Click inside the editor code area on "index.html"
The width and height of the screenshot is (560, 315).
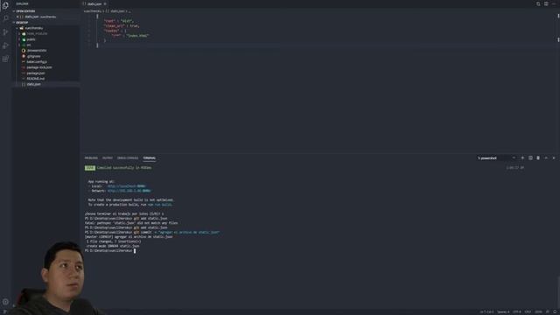(x=138, y=36)
